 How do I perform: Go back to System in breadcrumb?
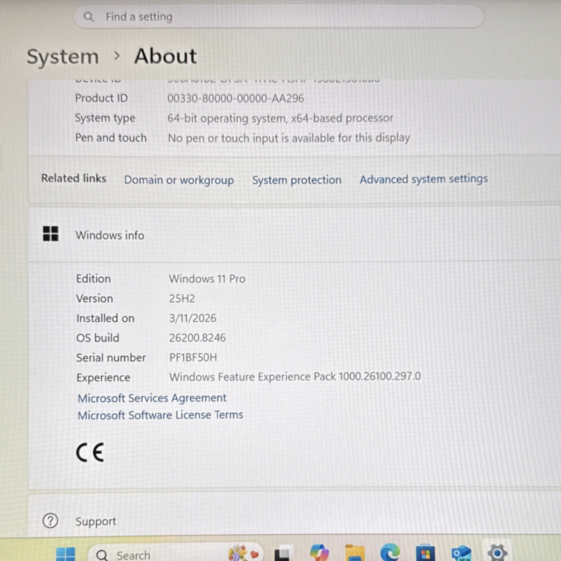point(63,57)
